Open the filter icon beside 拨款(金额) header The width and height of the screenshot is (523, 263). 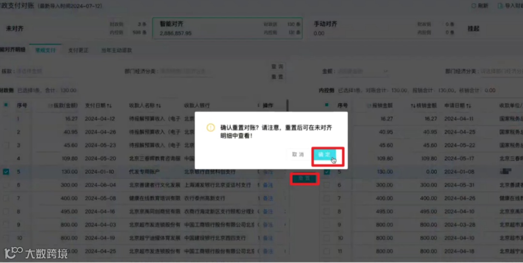[50, 106]
